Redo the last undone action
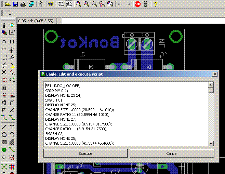Viewport: 225px width, 174px height. (128, 4)
